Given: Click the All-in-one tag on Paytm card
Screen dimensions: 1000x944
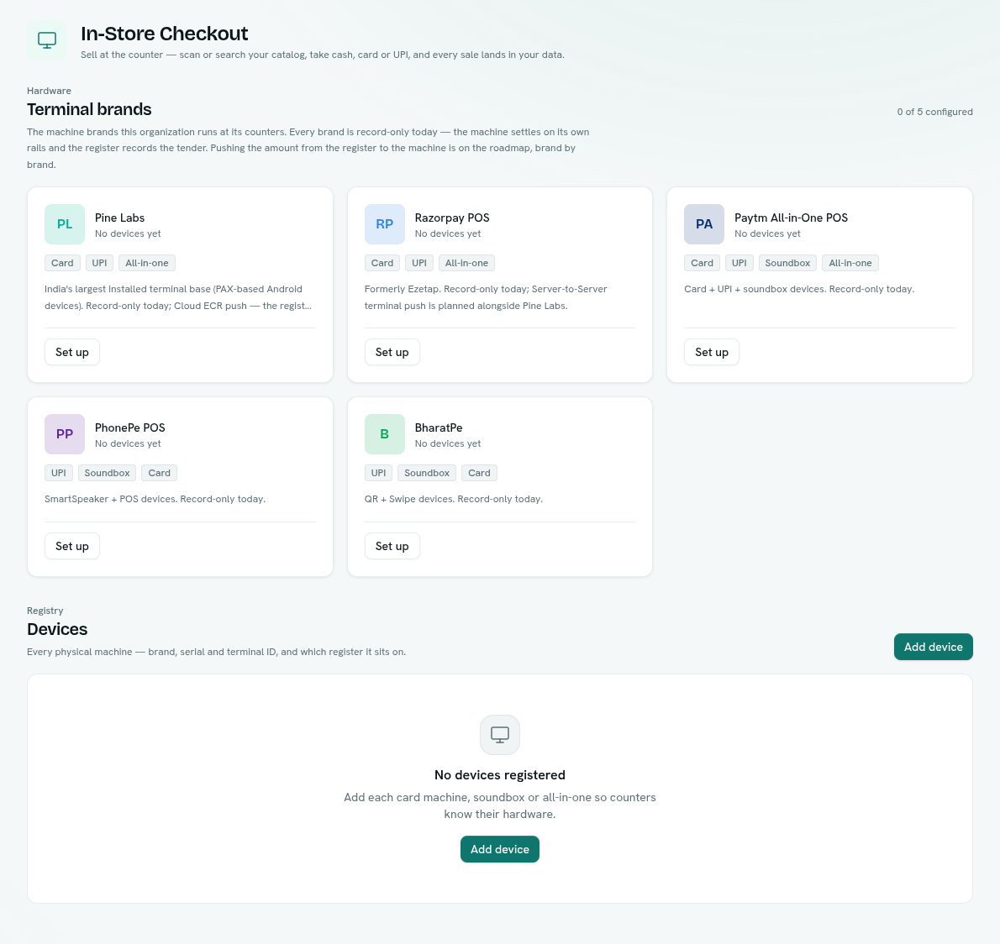Looking at the screenshot, I should [x=850, y=263].
